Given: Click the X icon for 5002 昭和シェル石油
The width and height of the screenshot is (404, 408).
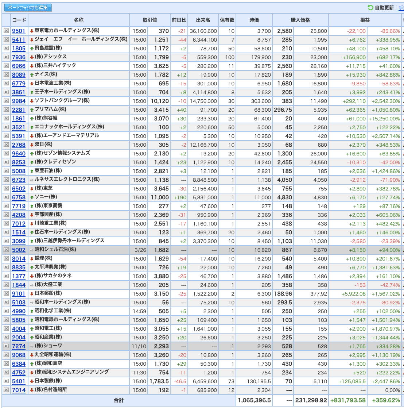Looking at the screenshot, I should tap(6, 250).
